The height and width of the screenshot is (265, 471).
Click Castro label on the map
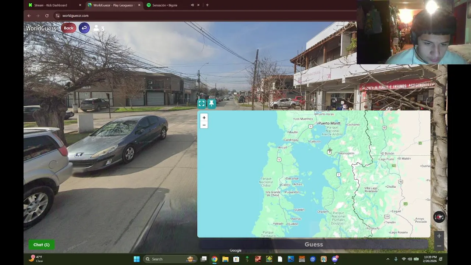pos(286,185)
